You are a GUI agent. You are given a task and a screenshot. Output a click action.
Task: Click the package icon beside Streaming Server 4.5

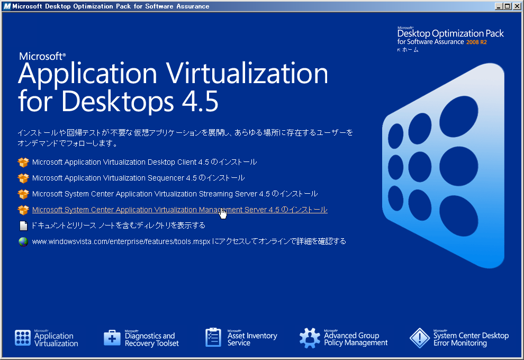click(23, 194)
